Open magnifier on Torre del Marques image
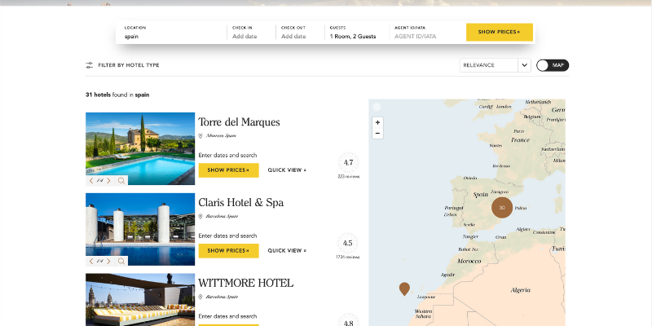Viewport: 652px width, 326px height. (121, 181)
